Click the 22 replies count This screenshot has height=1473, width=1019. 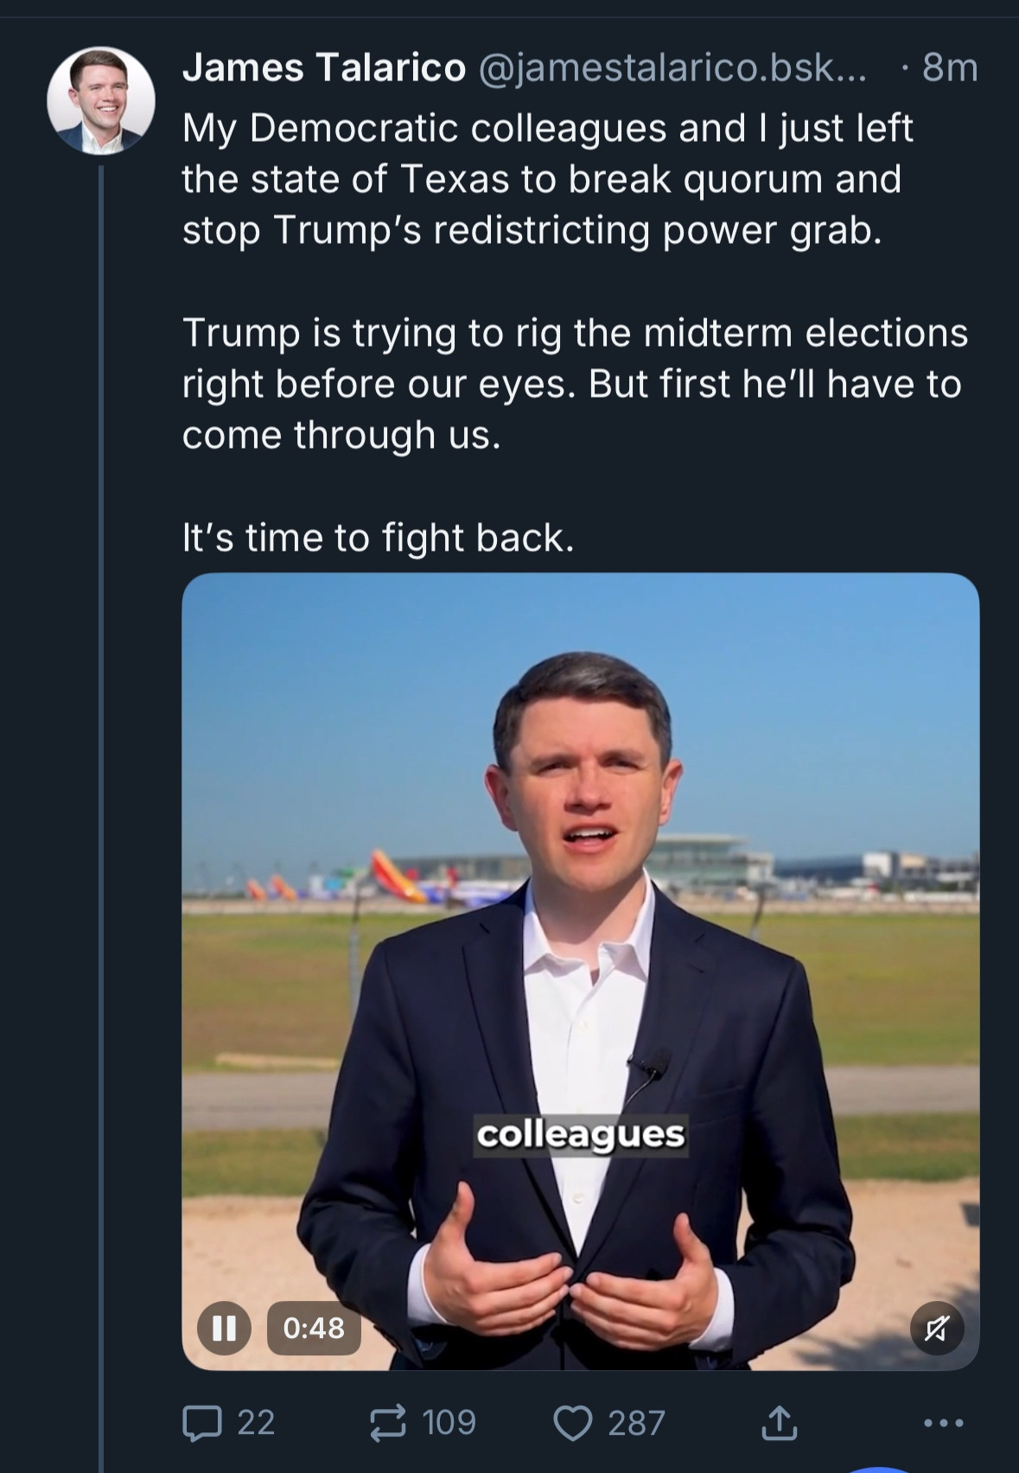tap(256, 1423)
